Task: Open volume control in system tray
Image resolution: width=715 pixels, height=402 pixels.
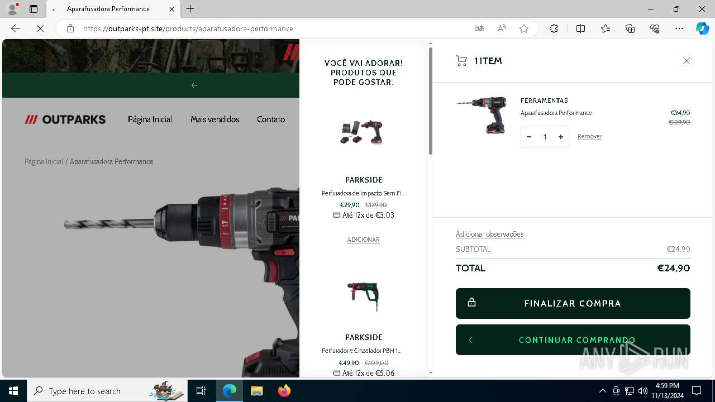Action: pos(643,391)
